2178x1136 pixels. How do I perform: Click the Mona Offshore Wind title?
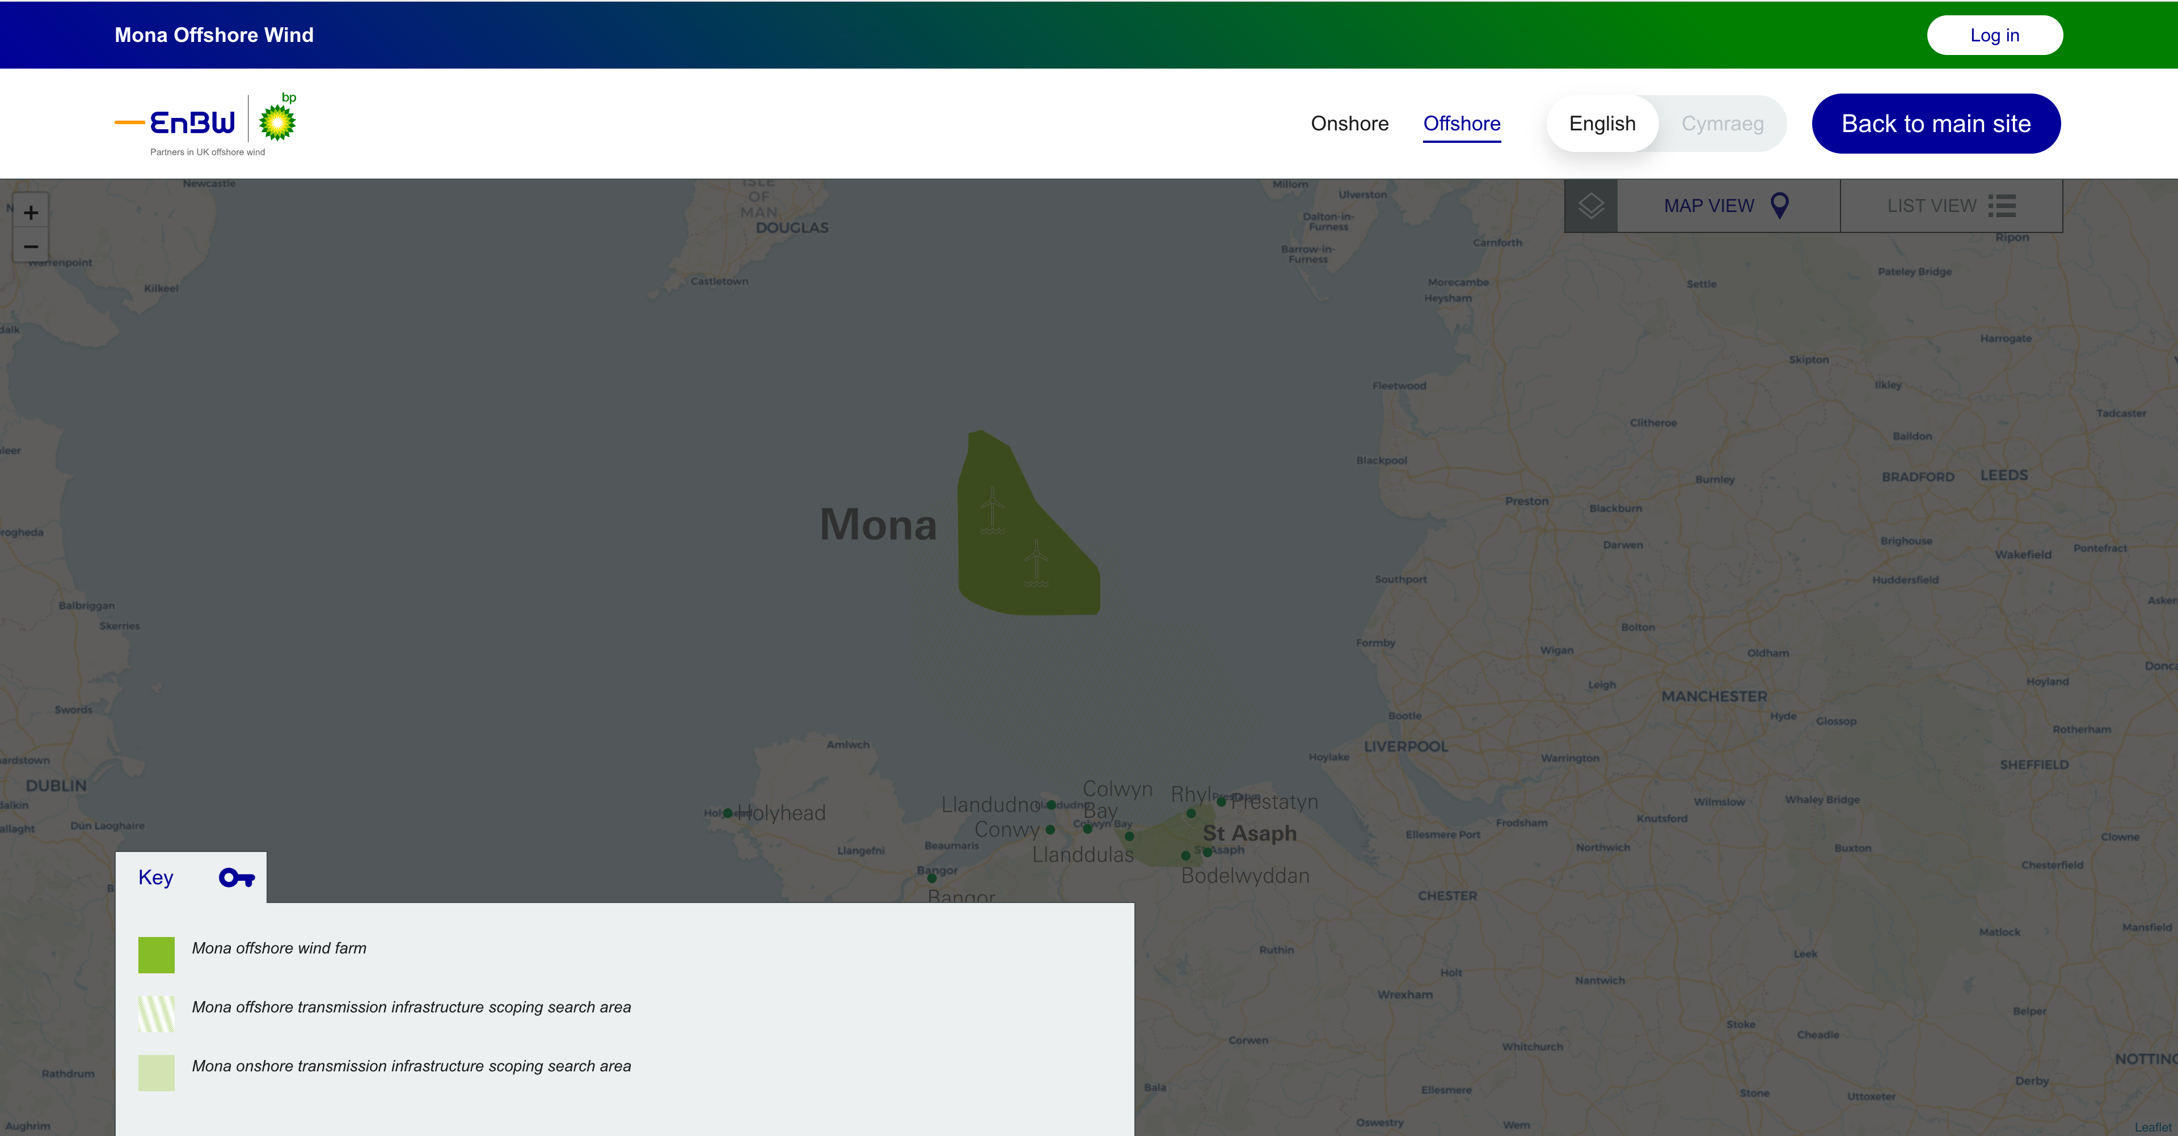tap(214, 35)
